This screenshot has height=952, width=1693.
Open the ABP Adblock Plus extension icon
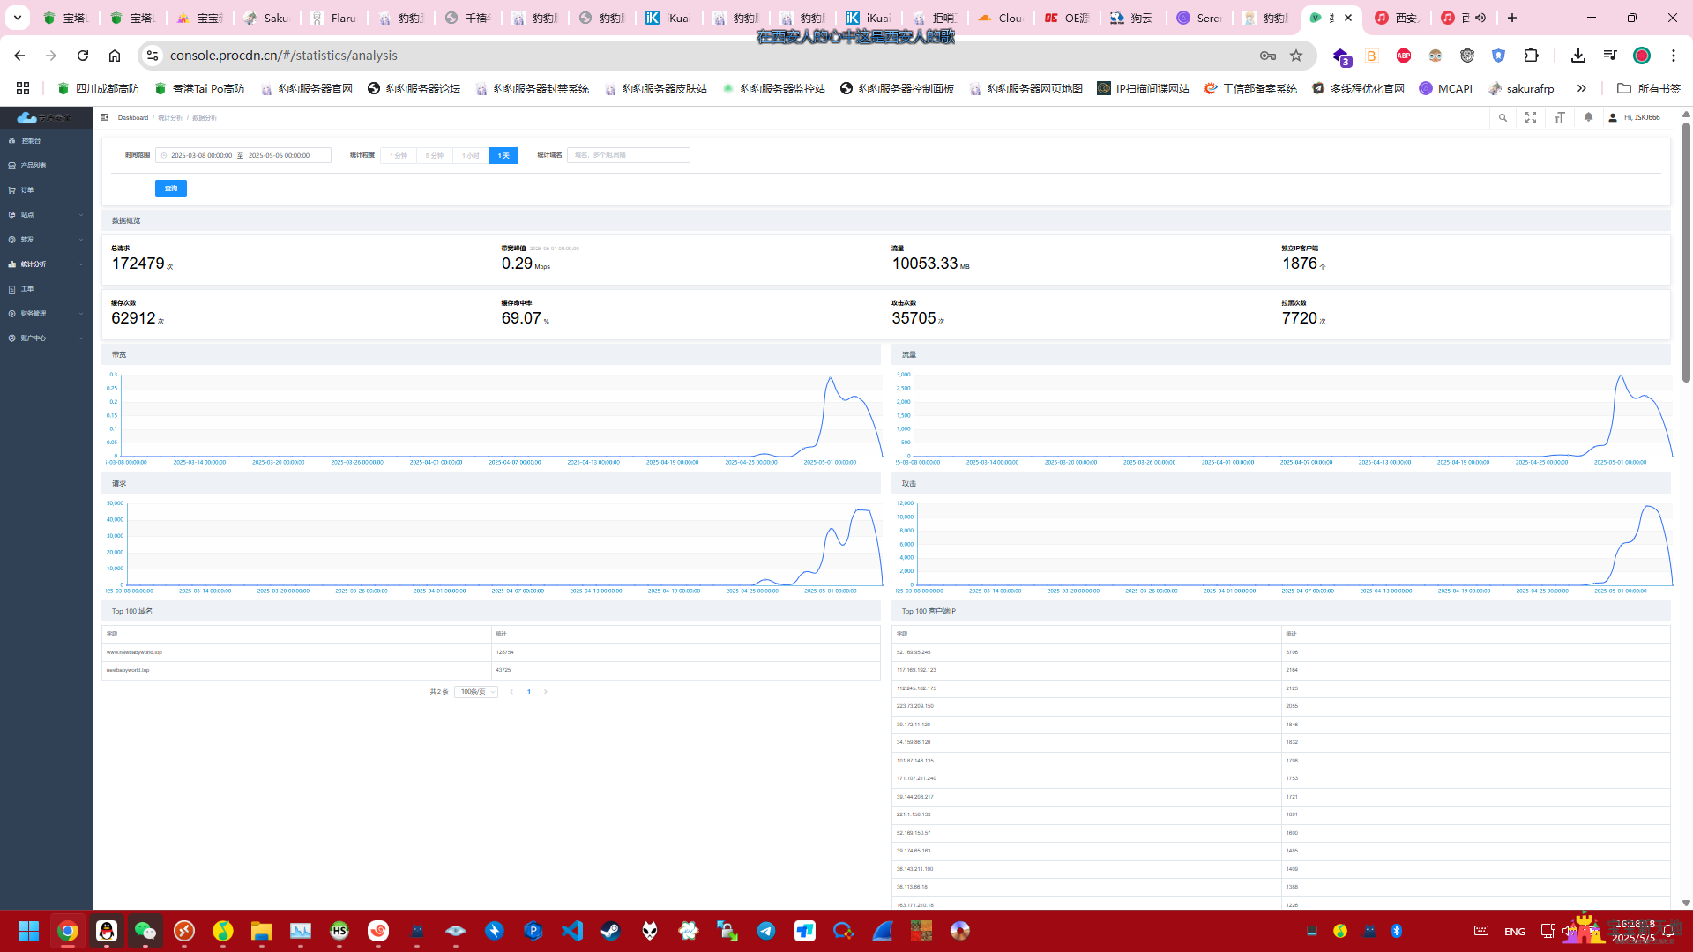point(1404,56)
